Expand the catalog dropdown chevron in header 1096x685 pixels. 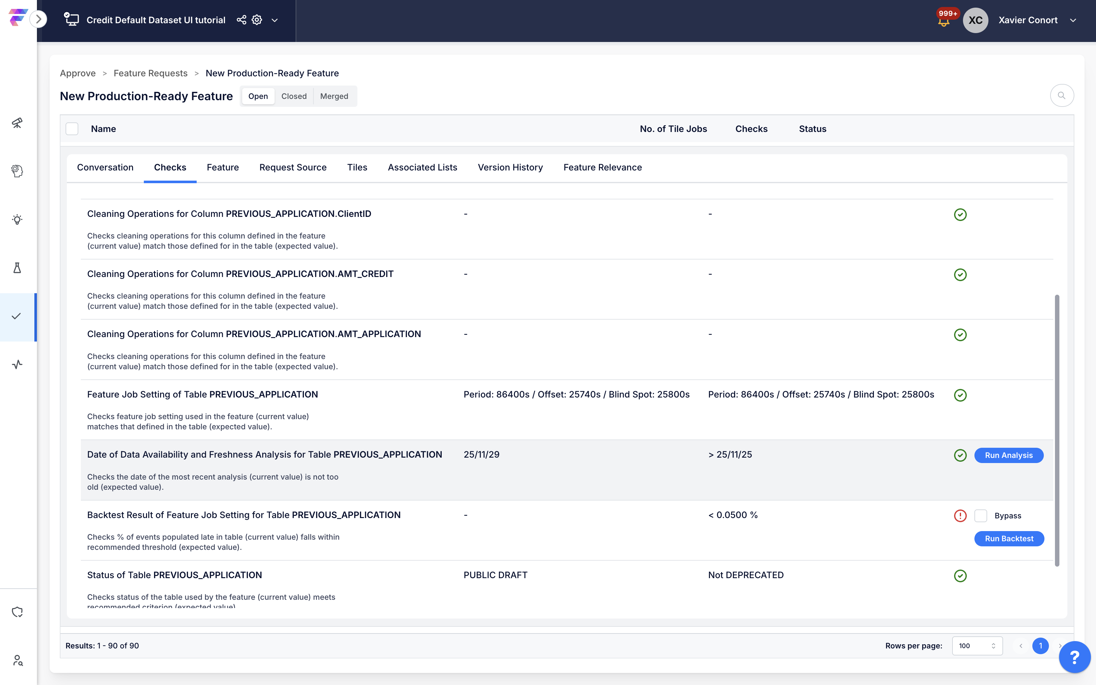[x=275, y=20]
